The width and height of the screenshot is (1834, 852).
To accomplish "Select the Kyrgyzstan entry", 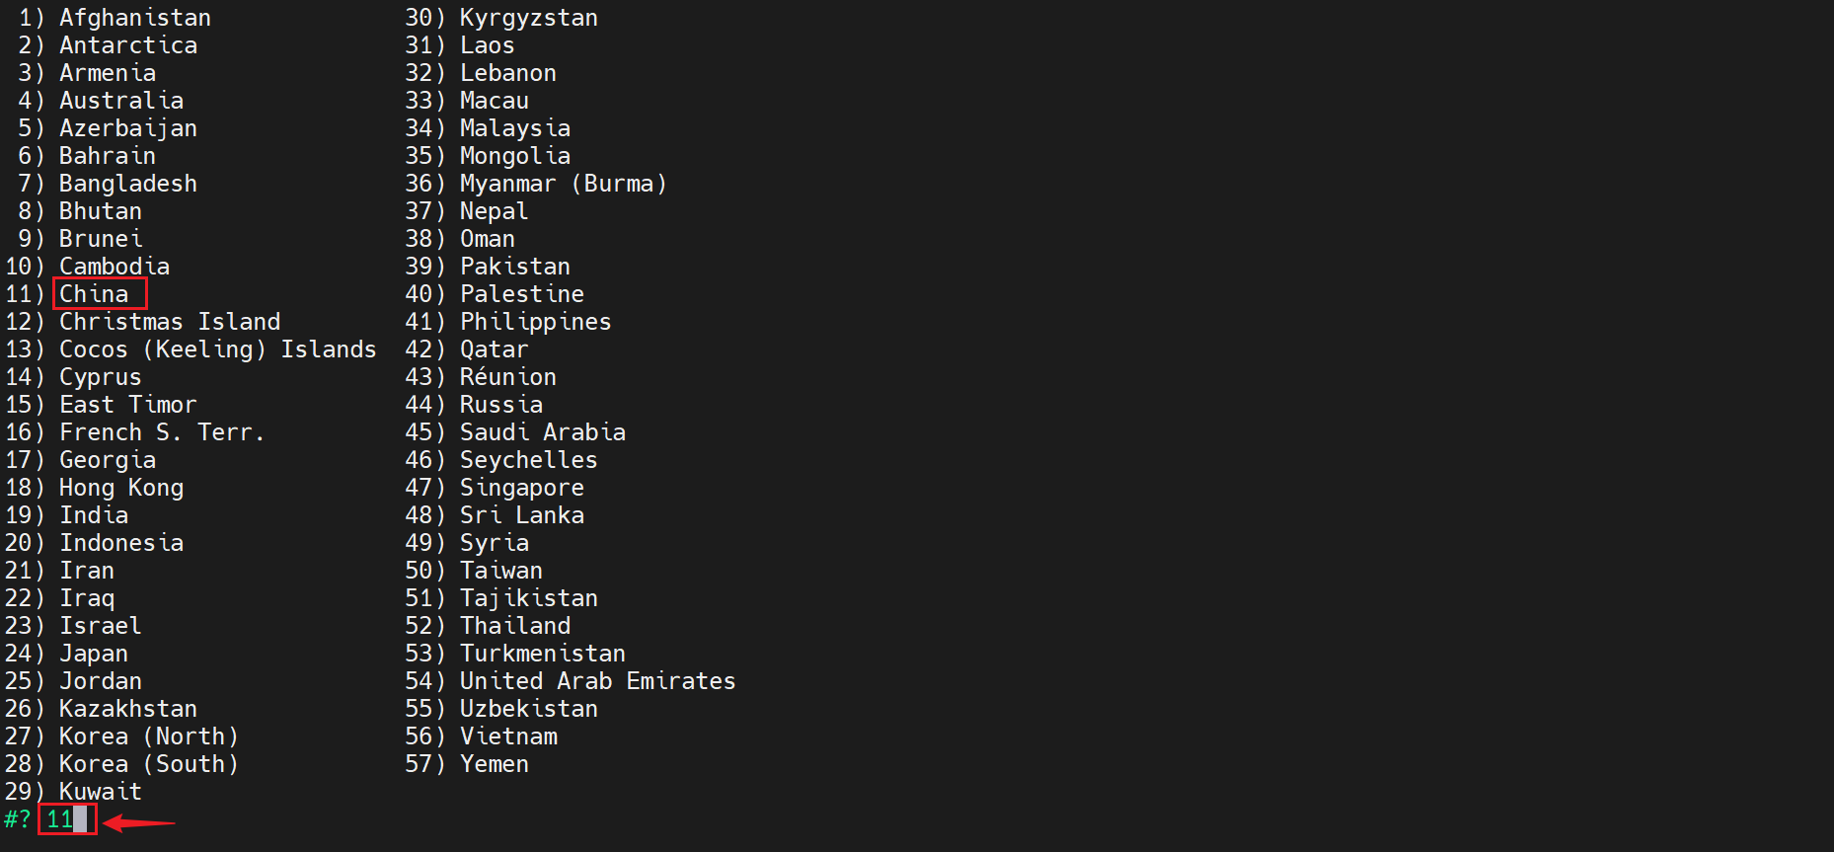I will pyautogui.click(x=528, y=18).
